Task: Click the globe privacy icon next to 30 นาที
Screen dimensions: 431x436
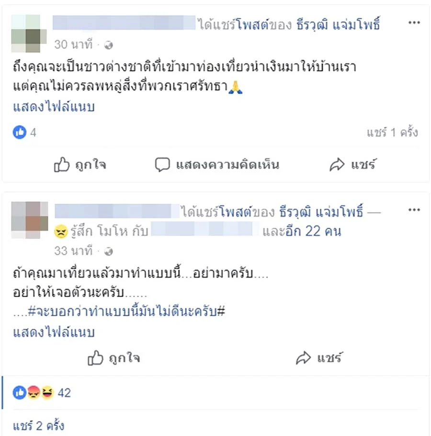Action: tap(108, 45)
